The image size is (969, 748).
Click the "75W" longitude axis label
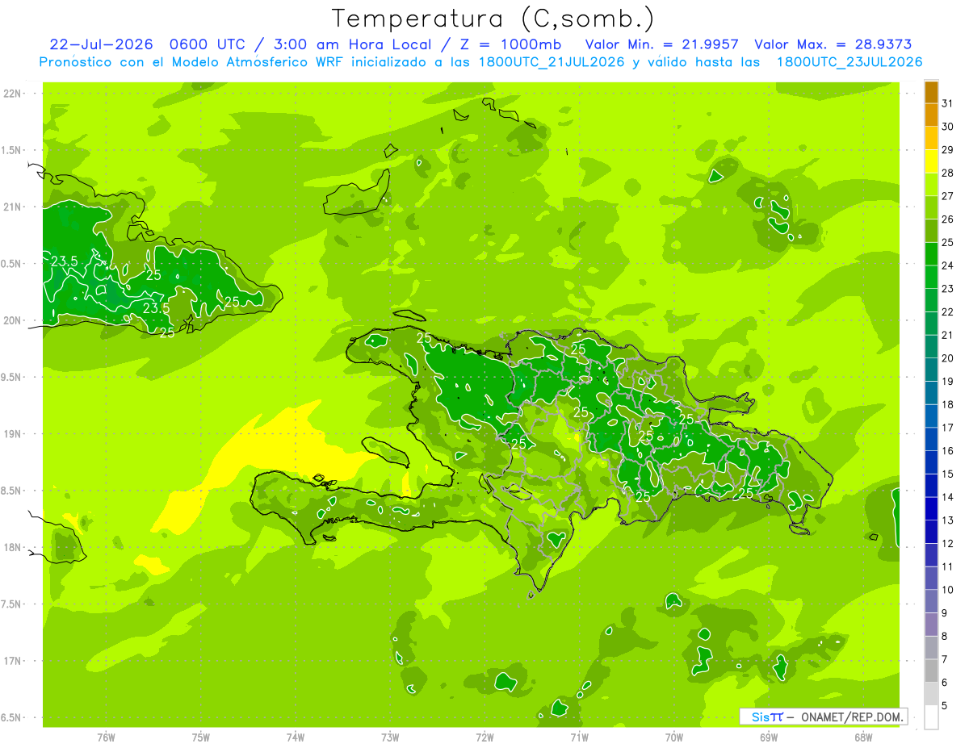point(201,737)
